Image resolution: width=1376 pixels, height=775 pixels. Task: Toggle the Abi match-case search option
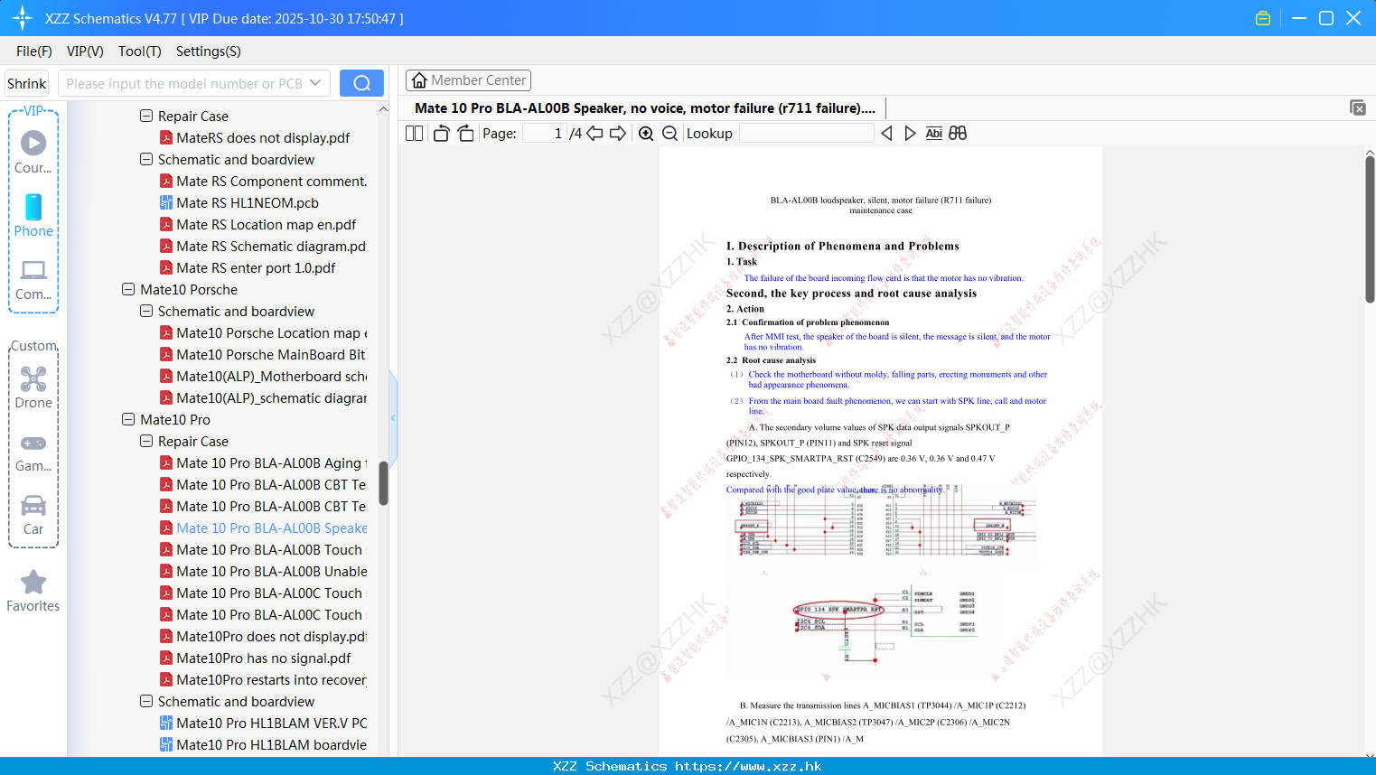[x=934, y=133]
